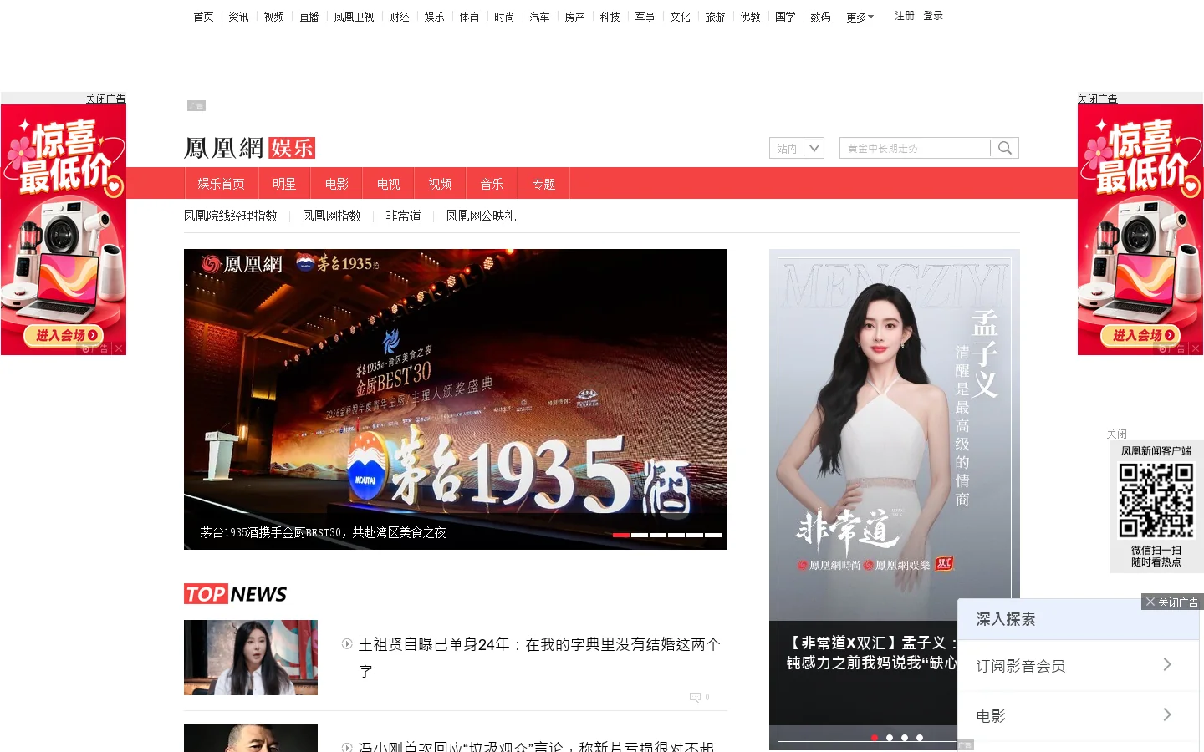1204x752 pixels.
Task: Close the left side ad via 关闭广告
Action: coord(105,99)
